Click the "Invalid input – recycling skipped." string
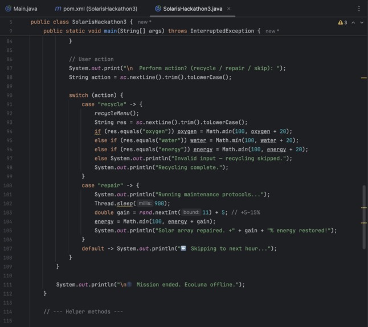The width and height of the screenshot is (368, 327). tap(228, 158)
